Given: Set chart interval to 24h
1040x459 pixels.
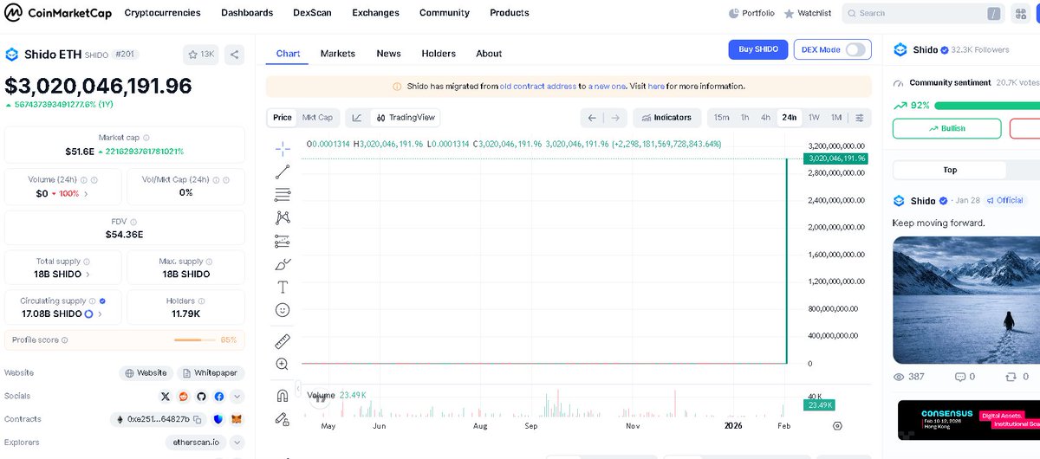Looking at the screenshot, I should (x=790, y=118).
